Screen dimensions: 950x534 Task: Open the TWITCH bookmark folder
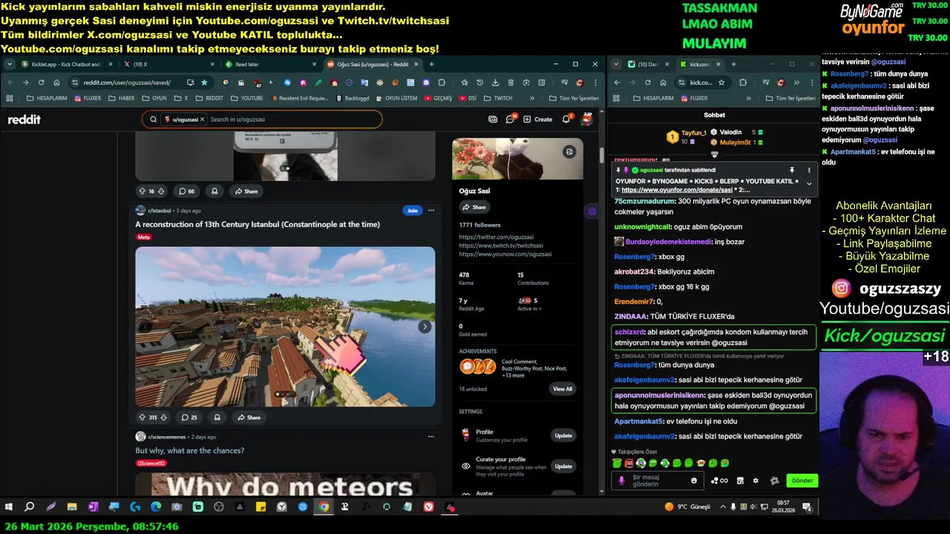pyautogui.click(x=498, y=98)
